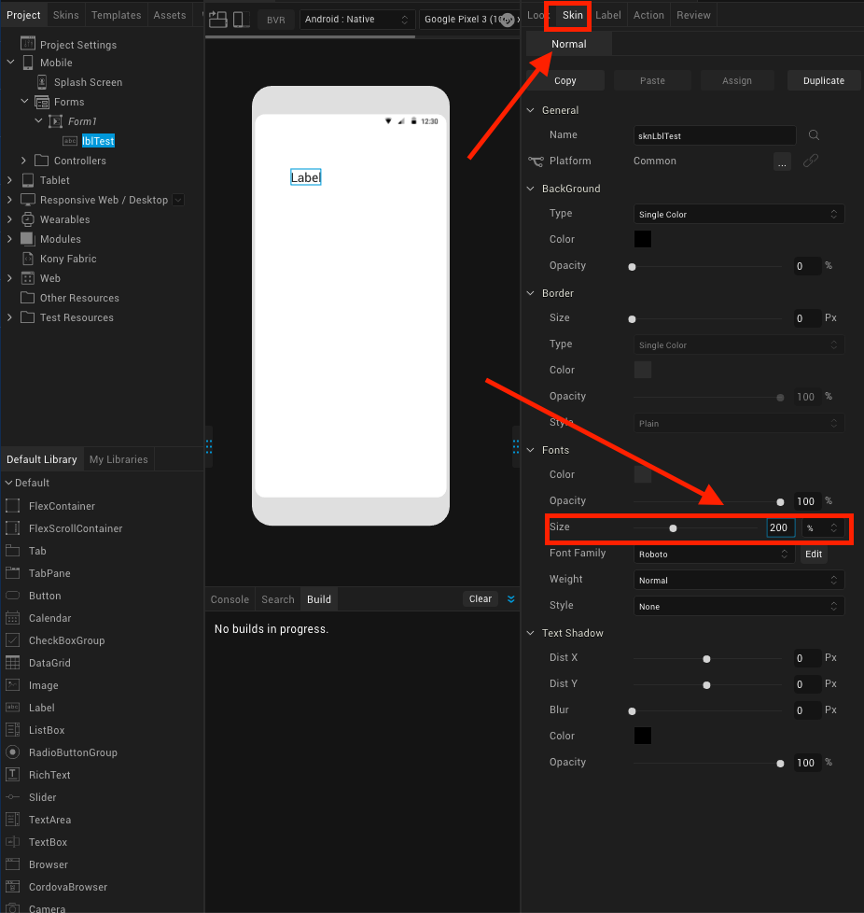Switch to the Templates tab

pyautogui.click(x=116, y=15)
